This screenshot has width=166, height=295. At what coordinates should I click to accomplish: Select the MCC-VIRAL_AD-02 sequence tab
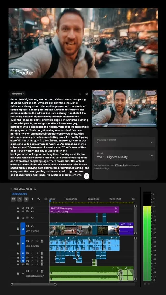(23, 189)
